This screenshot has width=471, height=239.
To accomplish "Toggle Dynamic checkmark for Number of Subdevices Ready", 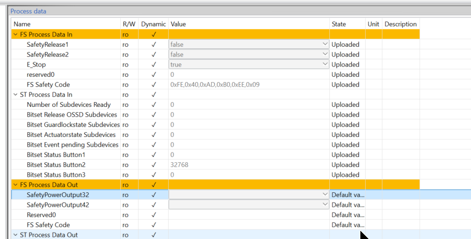I will (x=154, y=105).
